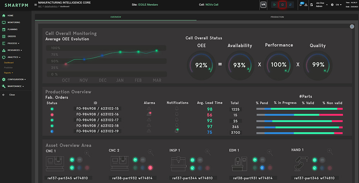Open the EN language dropdown
The image size is (359, 183).
[339, 5]
